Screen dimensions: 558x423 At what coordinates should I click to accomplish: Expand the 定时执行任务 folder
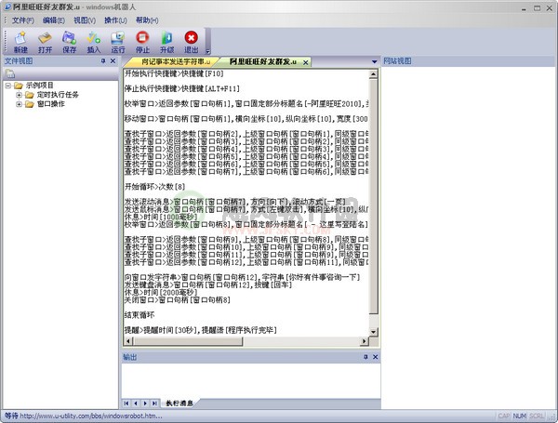click(19, 95)
